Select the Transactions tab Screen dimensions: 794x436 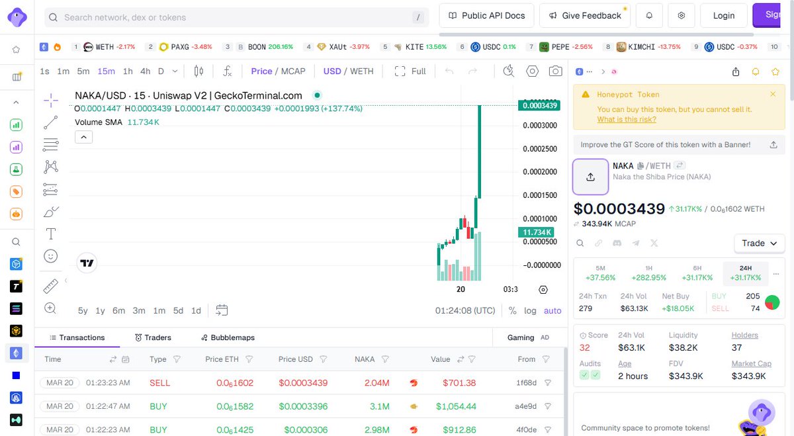(77, 337)
